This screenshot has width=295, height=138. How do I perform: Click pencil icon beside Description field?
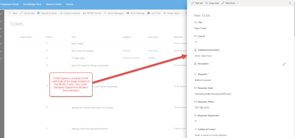coord(284,65)
